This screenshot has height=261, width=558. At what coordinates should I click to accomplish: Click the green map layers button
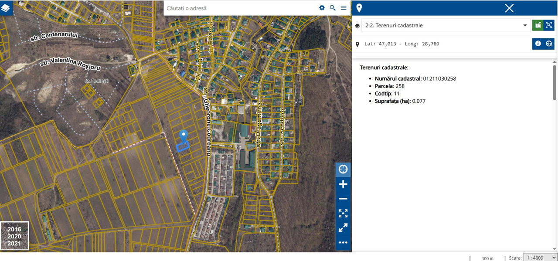[x=538, y=25]
